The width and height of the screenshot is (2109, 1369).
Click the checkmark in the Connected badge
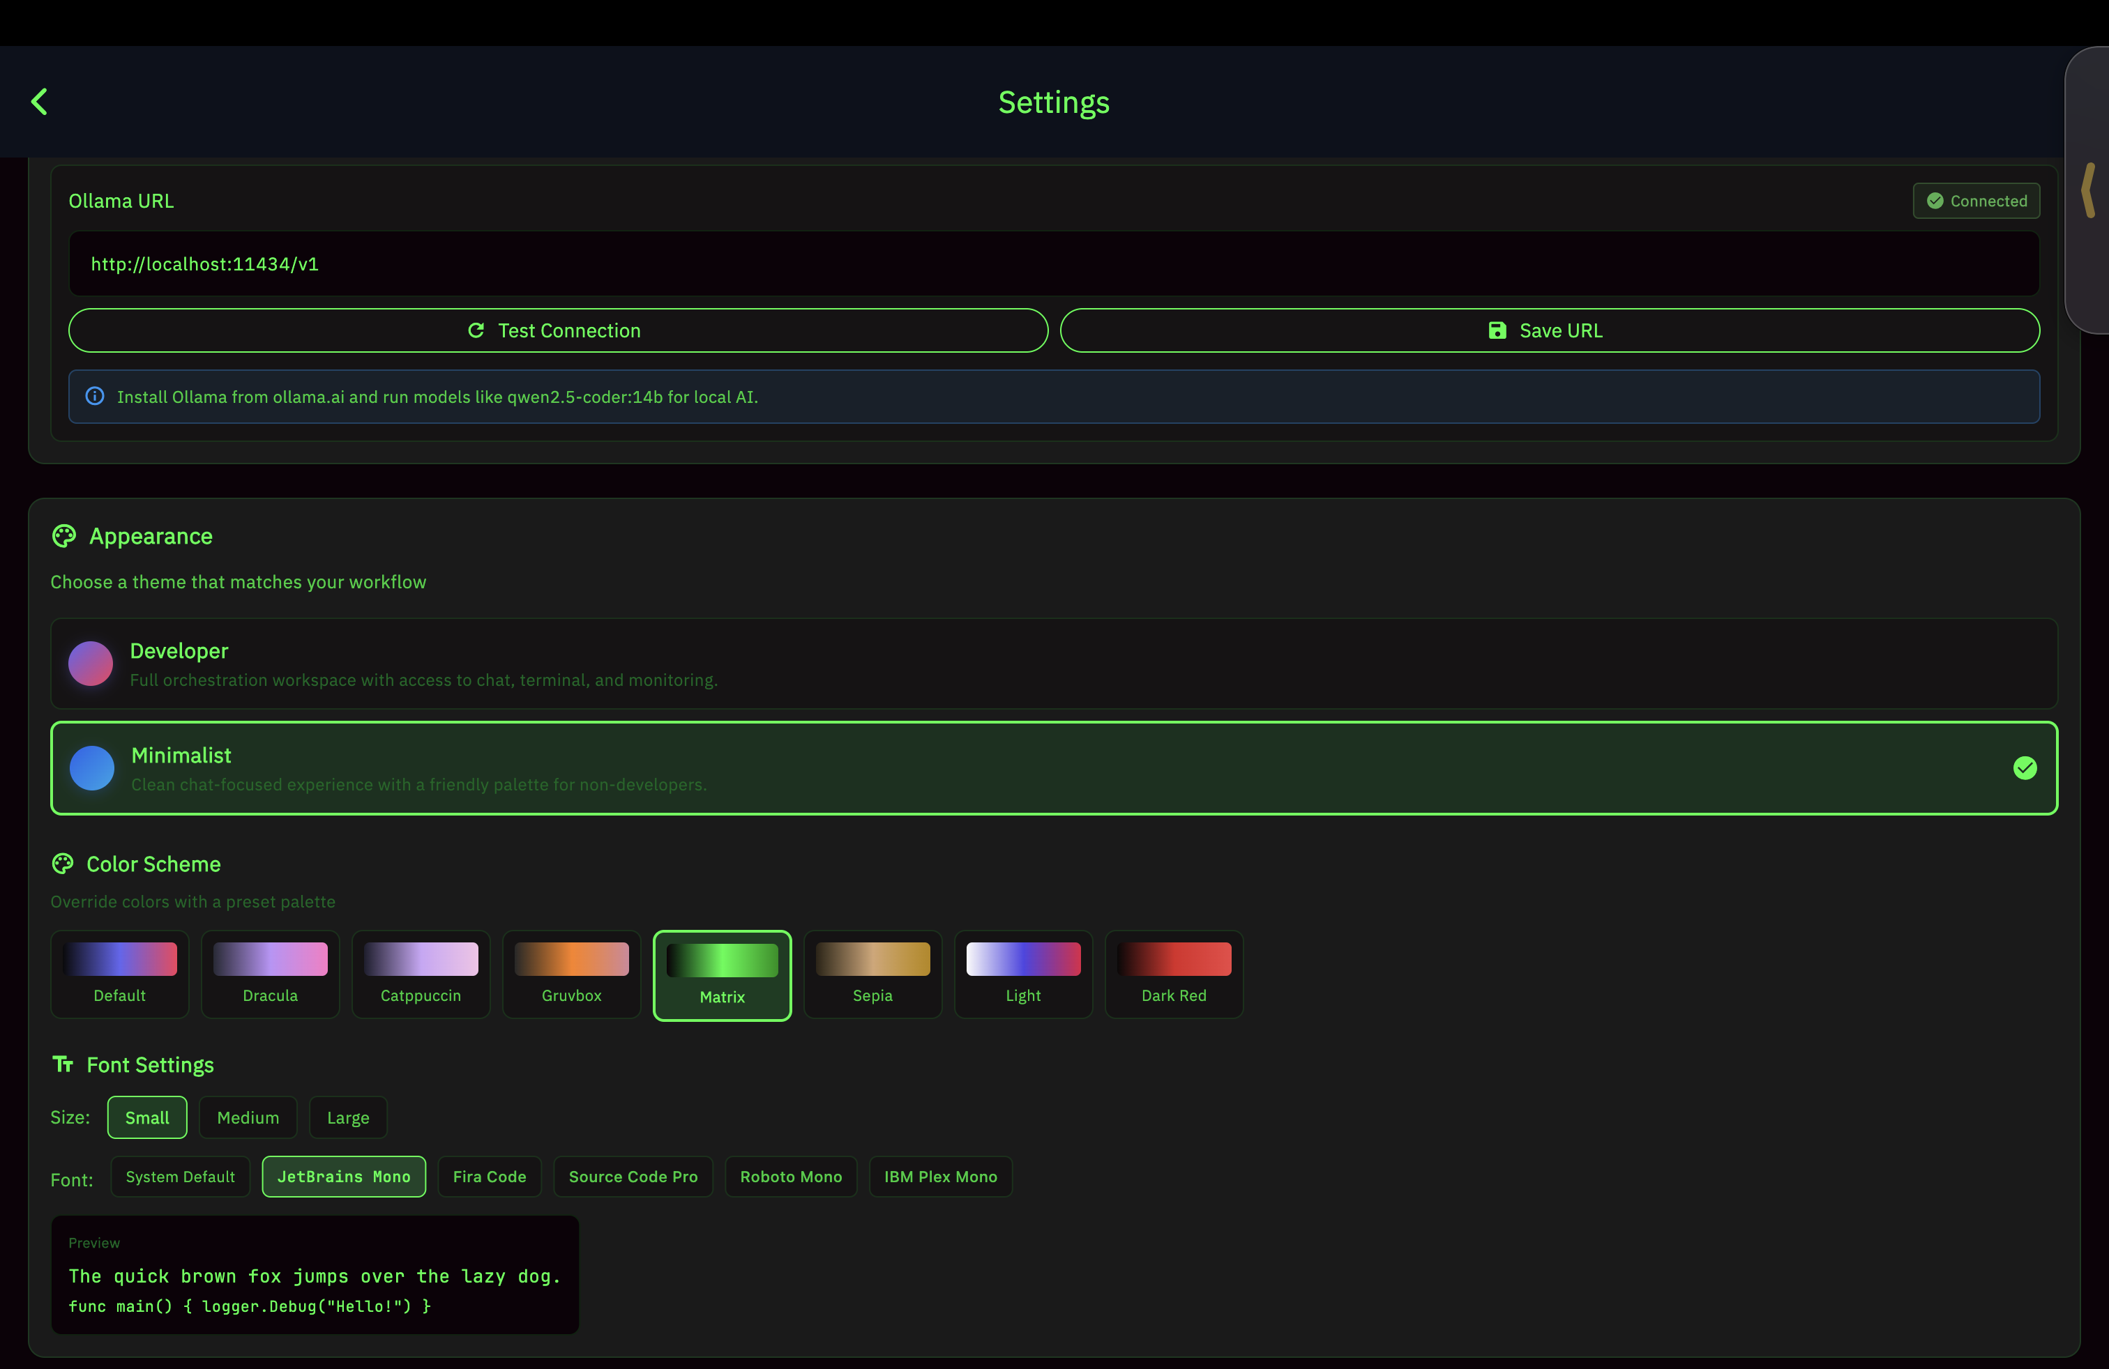tap(1935, 201)
